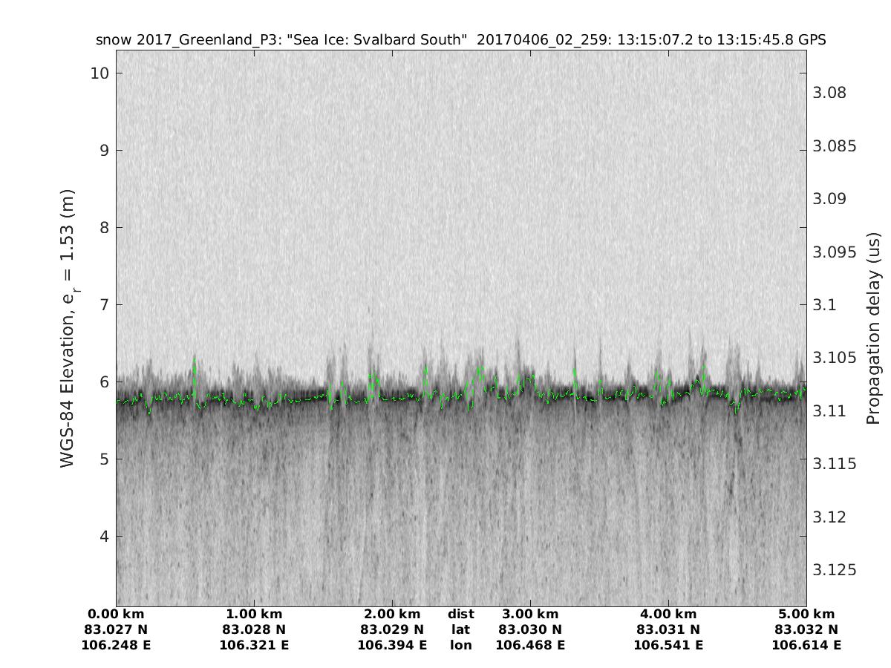Click the 2.00 km distance label
Image resolution: width=891 pixels, height=668 pixels.
(392, 615)
